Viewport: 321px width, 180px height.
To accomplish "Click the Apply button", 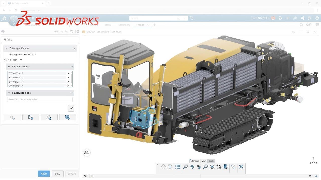I will point(44,174).
